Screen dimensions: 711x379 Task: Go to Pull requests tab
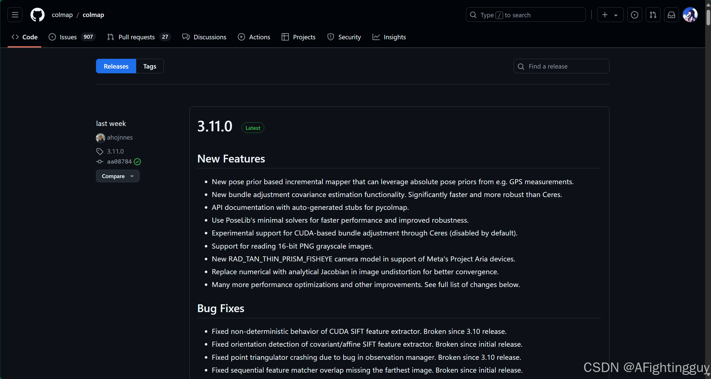point(136,37)
